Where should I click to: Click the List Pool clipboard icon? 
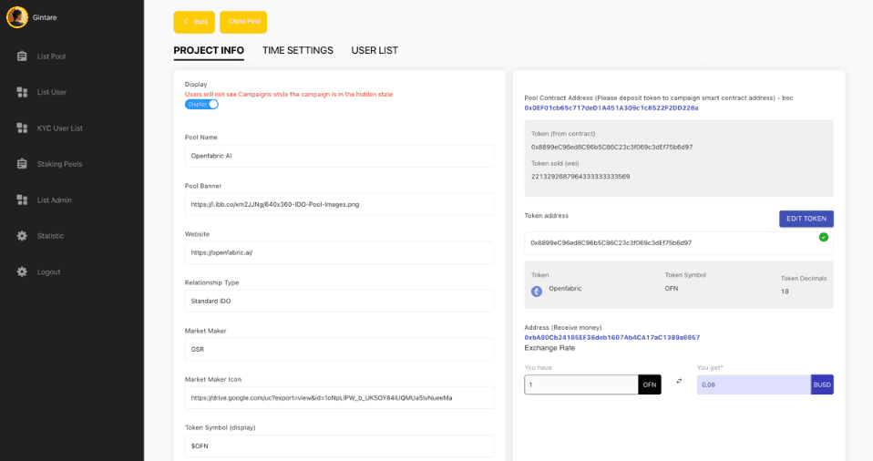(22, 56)
